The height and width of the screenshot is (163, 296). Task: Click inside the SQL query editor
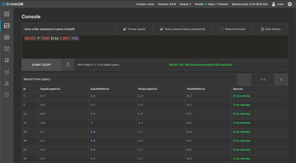click(x=155, y=47)
